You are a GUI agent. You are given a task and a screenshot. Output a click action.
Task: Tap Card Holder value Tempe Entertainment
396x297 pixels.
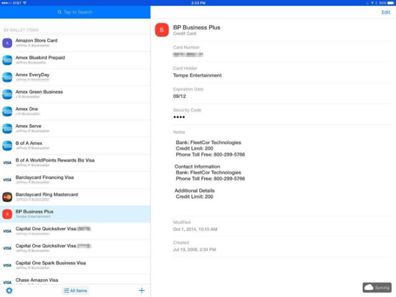[197, 75]
